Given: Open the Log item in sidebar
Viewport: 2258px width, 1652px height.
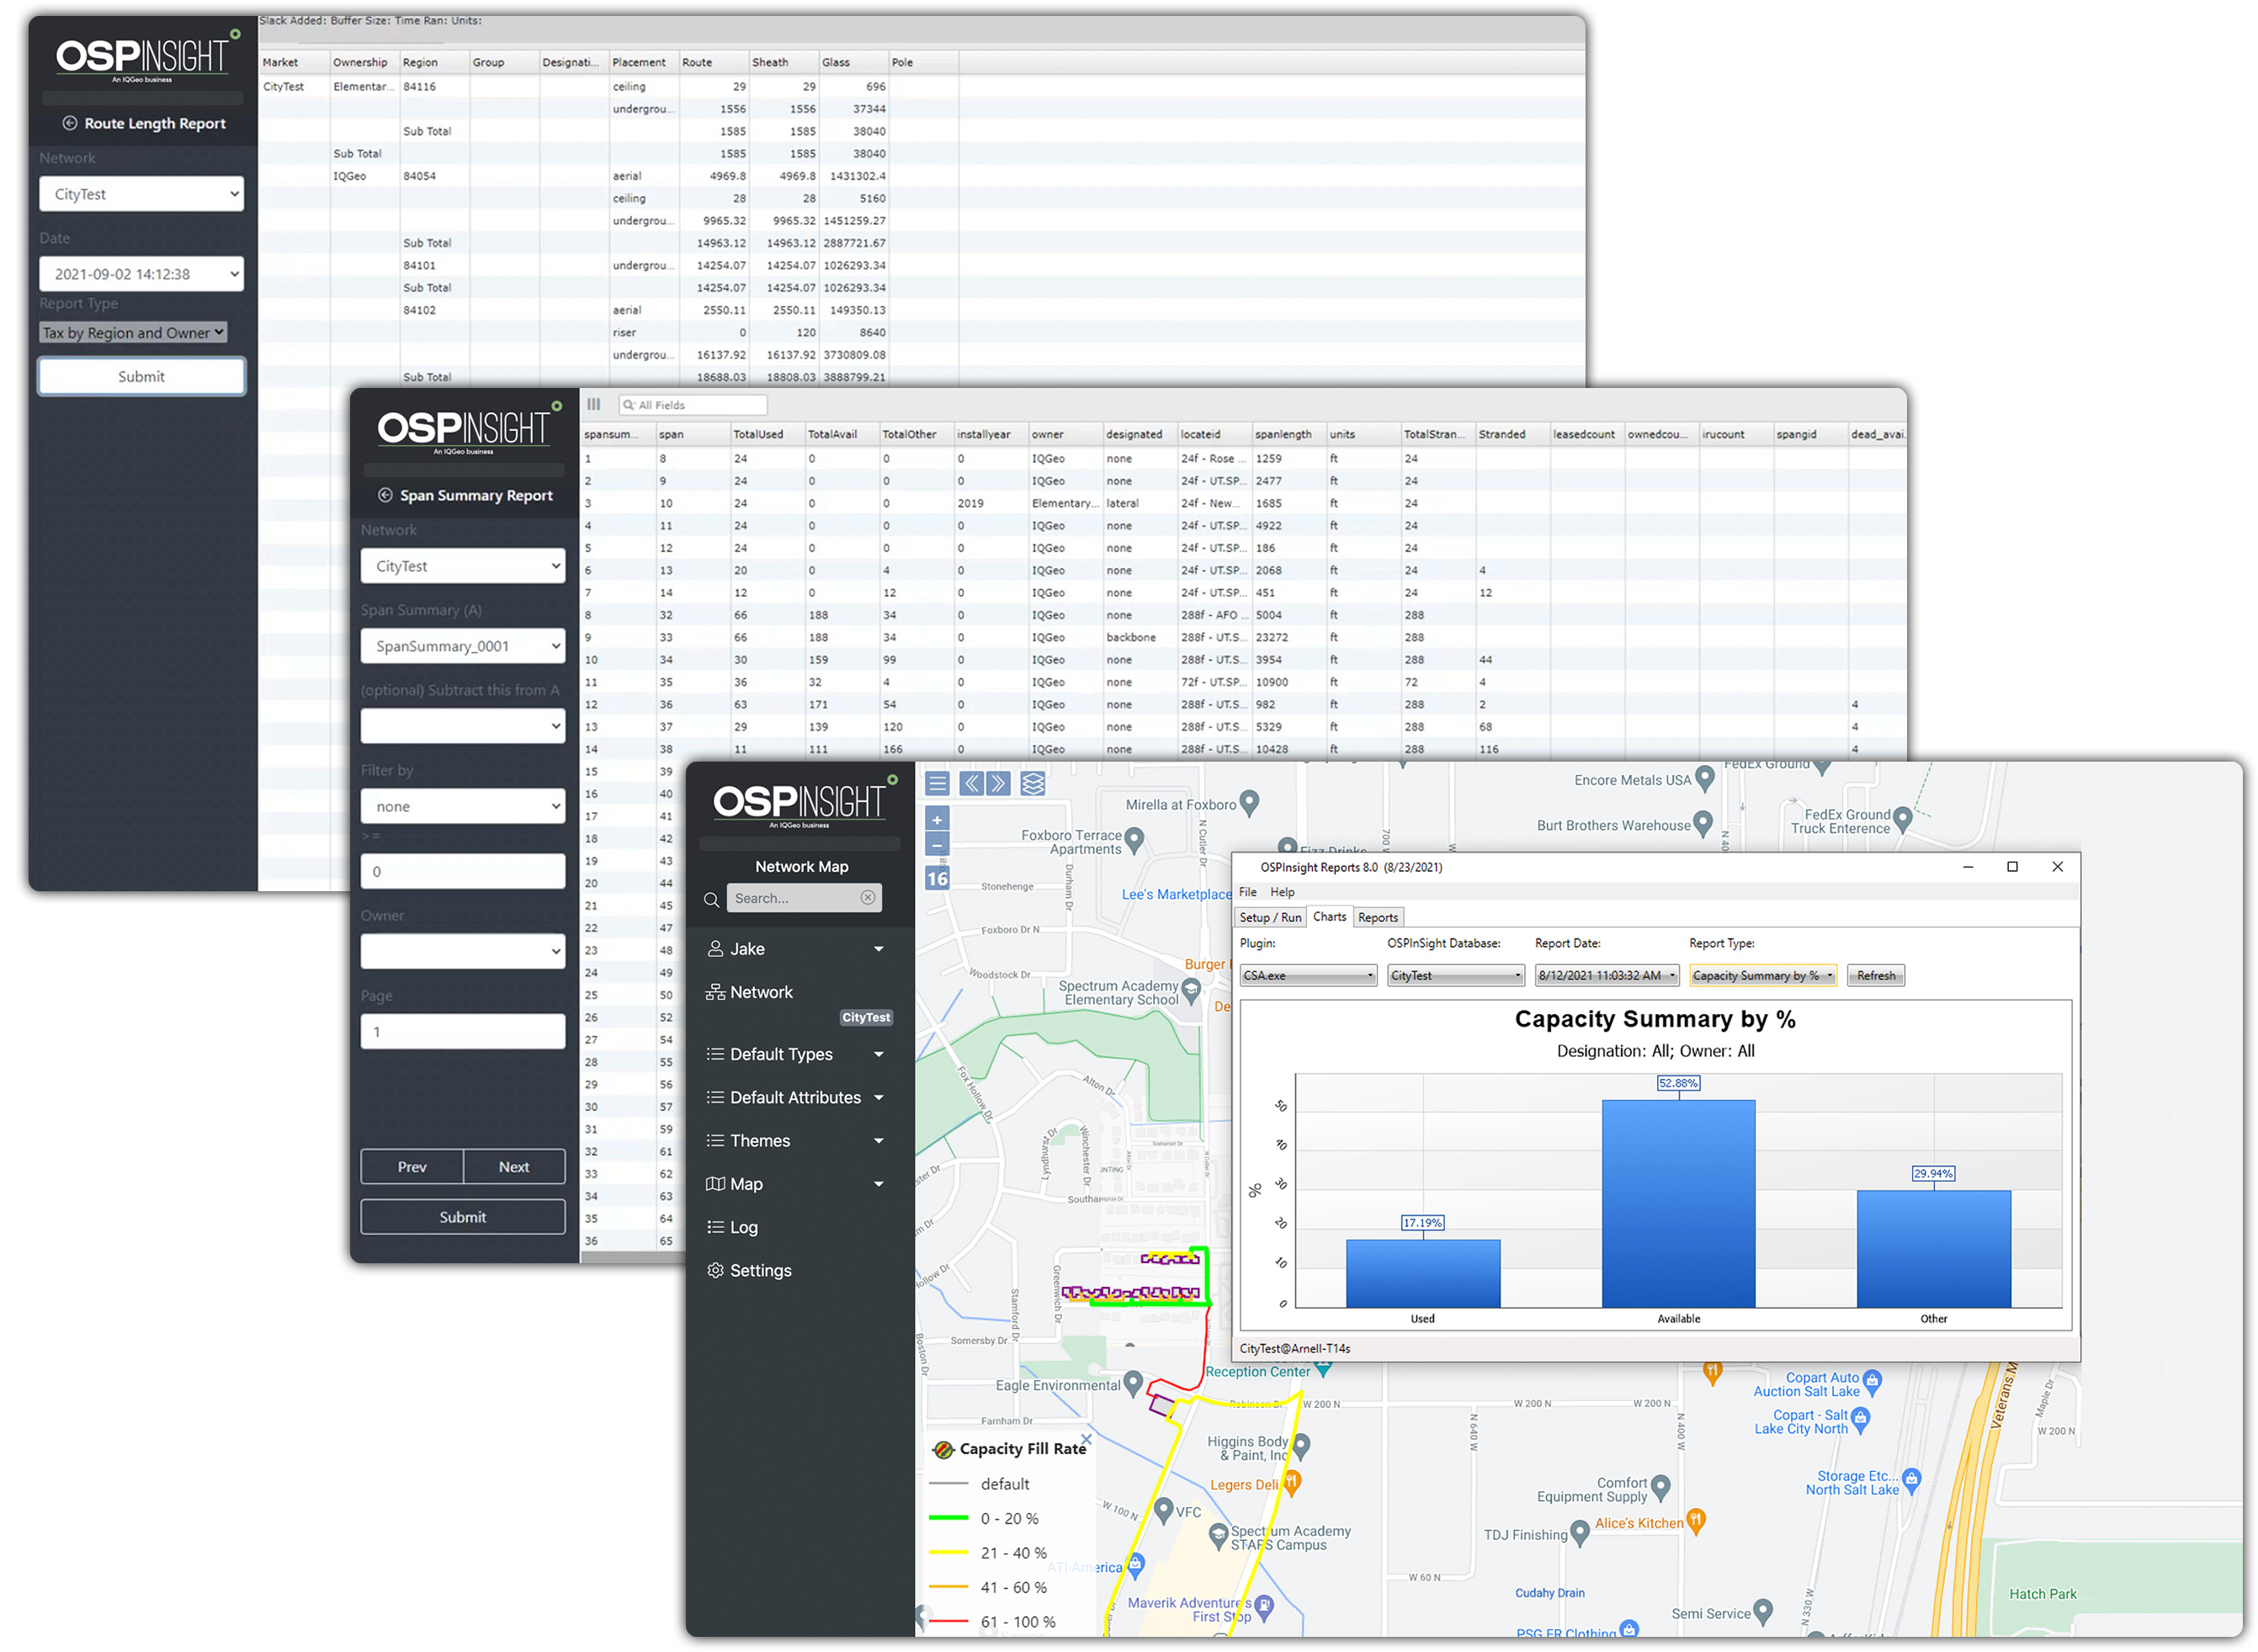Looking at the screenshot, I should (743, 1227).
